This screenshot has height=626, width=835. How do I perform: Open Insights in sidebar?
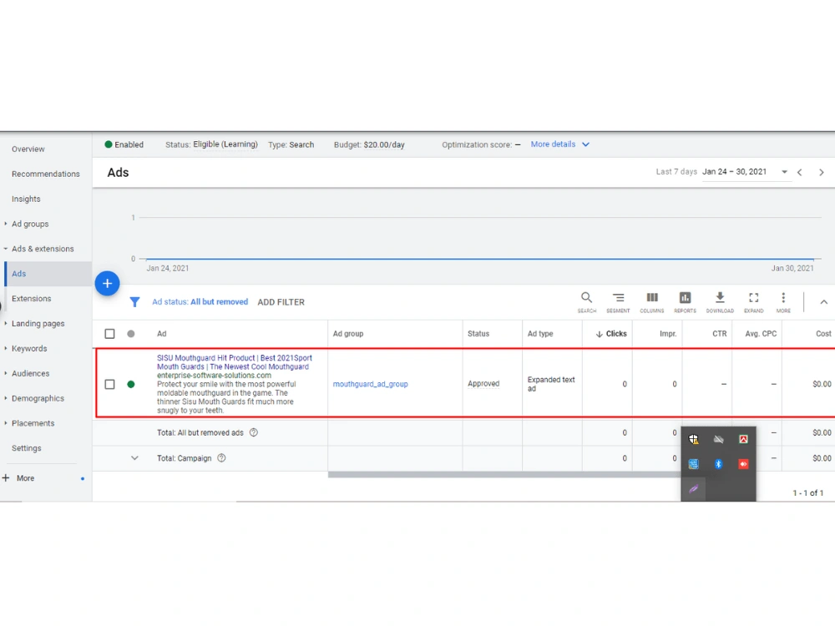tap(26, 199)
